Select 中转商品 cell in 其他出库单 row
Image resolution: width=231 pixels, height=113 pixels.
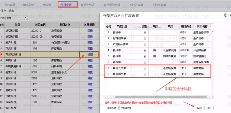pos(201,74)
